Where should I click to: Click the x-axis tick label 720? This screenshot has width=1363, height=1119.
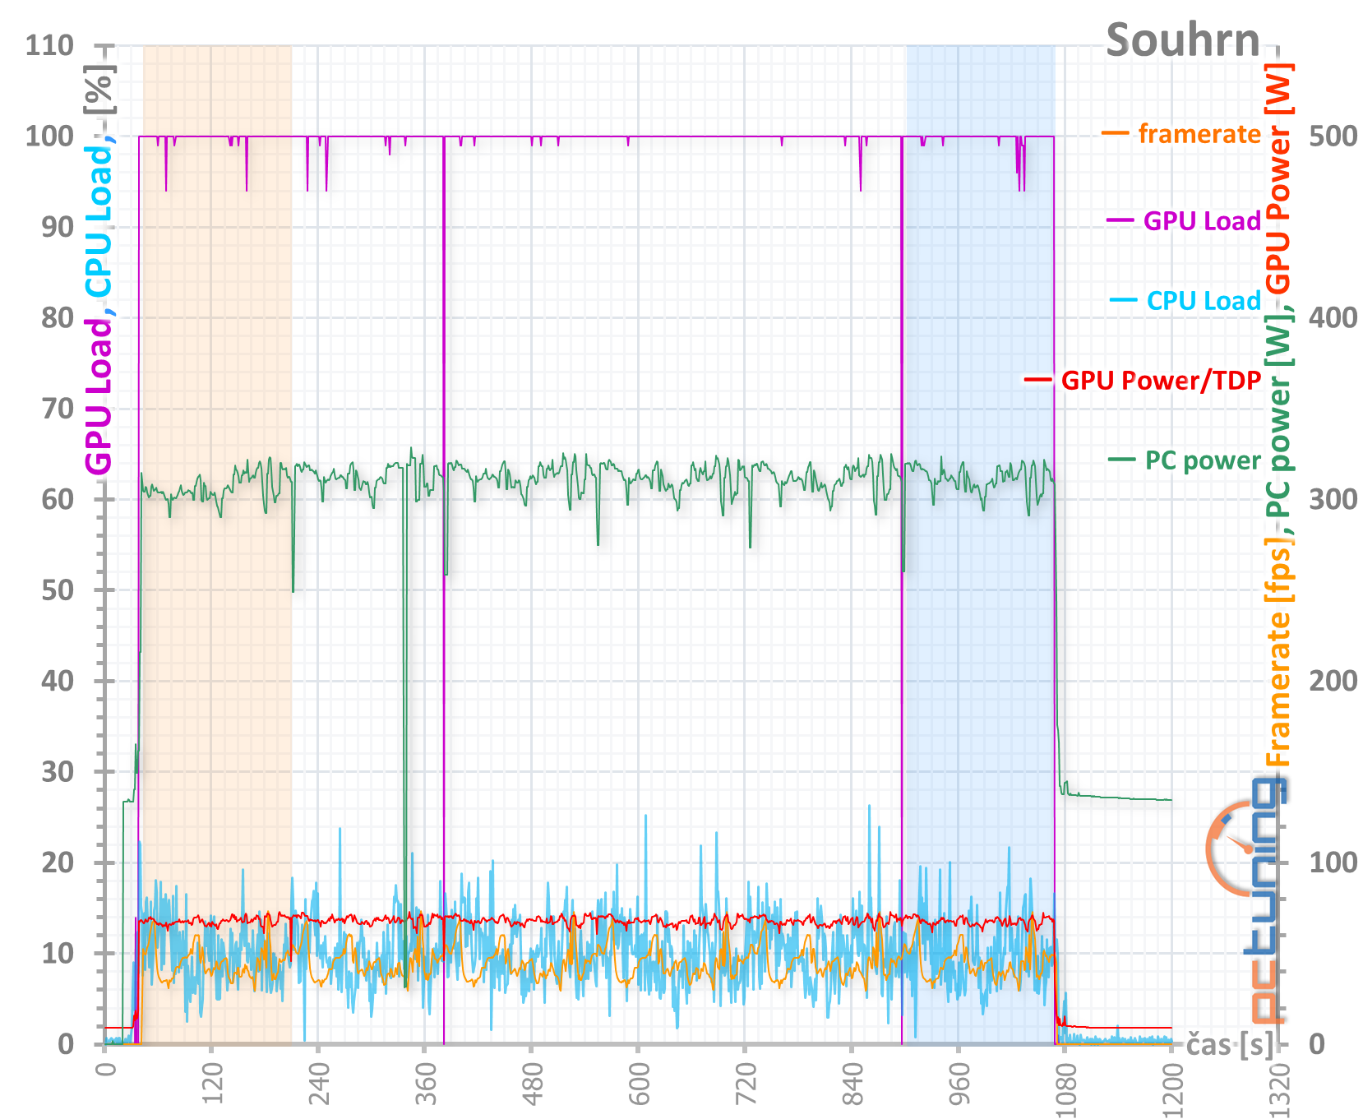coord(746,1085)
